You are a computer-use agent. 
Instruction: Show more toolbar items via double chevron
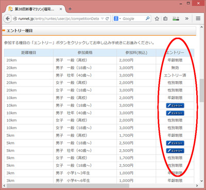point(187,19)
